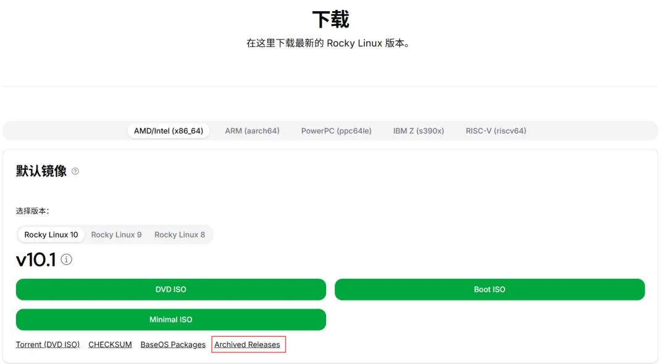Download the Boot ISO
Viewport: 667px width, 364px height.
(490, 289)
